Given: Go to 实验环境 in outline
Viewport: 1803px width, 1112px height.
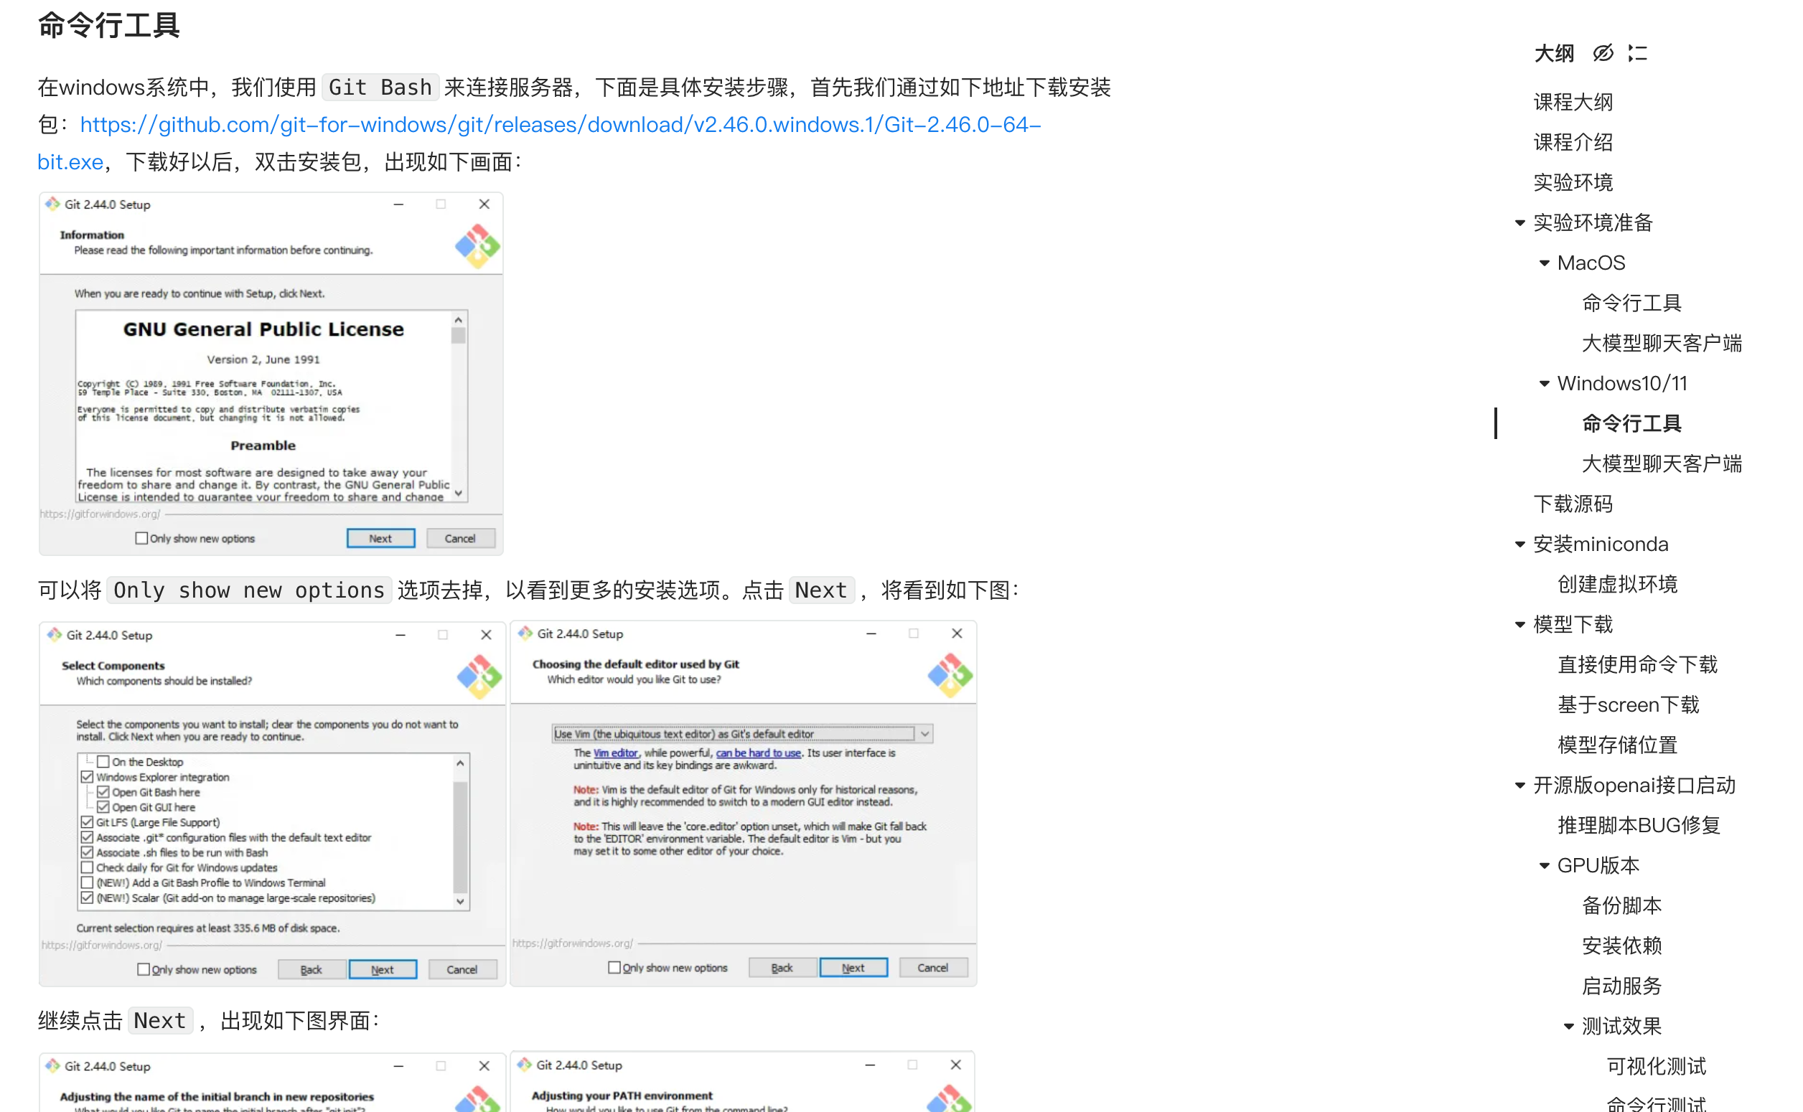Looking at the screenshot, I should [1573, 182].
